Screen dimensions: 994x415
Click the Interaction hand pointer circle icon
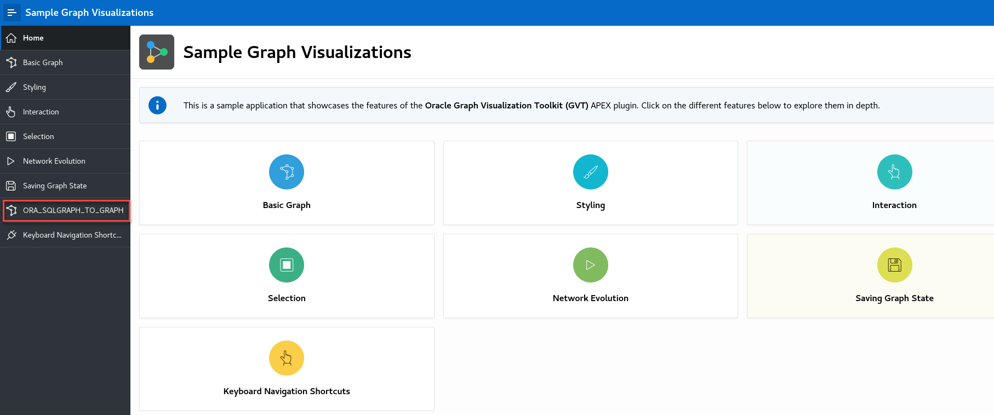894,172
